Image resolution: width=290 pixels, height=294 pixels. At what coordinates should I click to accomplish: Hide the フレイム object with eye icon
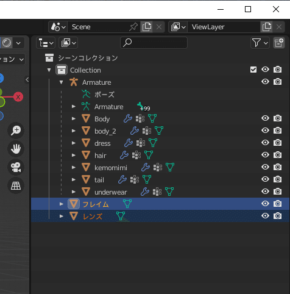coord(265,204)
